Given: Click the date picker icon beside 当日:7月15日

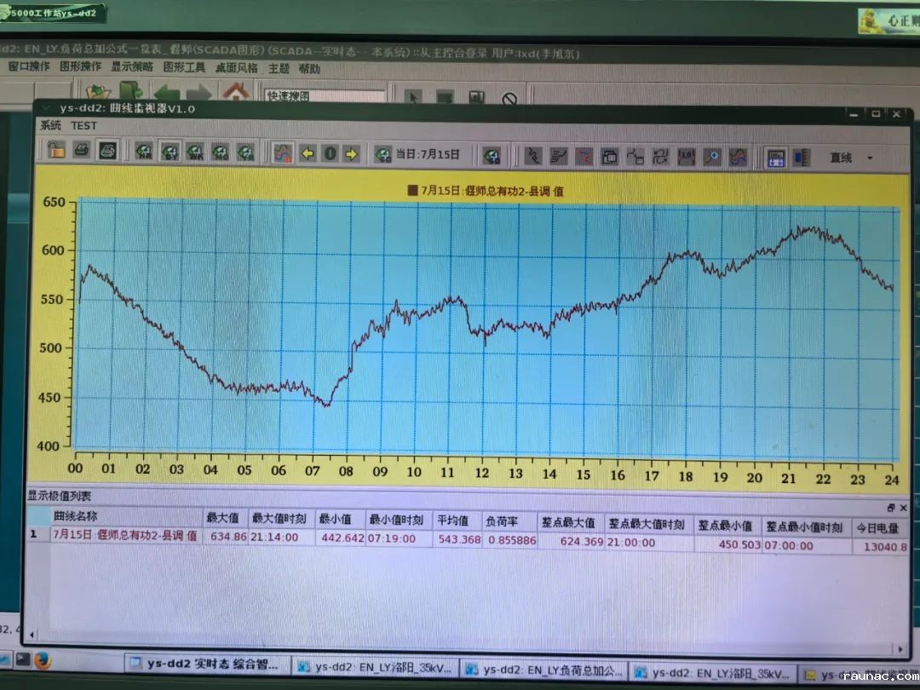Looking at the screenshot, I should [382, 154].
